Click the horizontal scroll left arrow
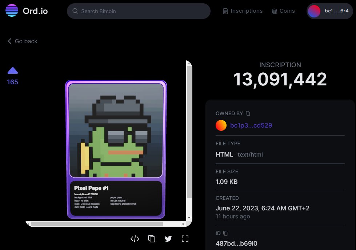The image size is (356, 250). point(28,224)
